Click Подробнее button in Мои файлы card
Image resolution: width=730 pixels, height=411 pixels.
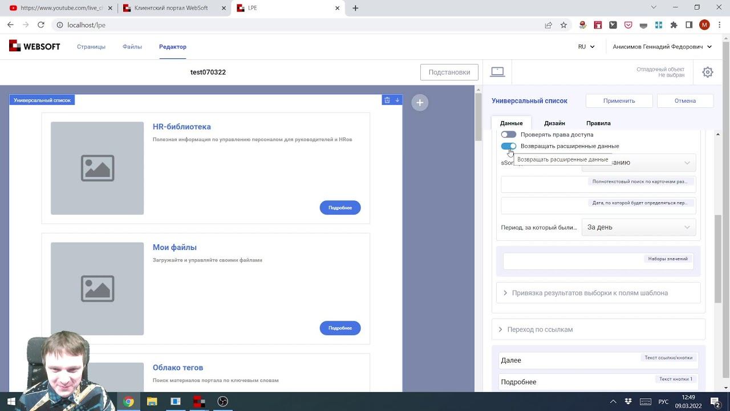(340, 328)
